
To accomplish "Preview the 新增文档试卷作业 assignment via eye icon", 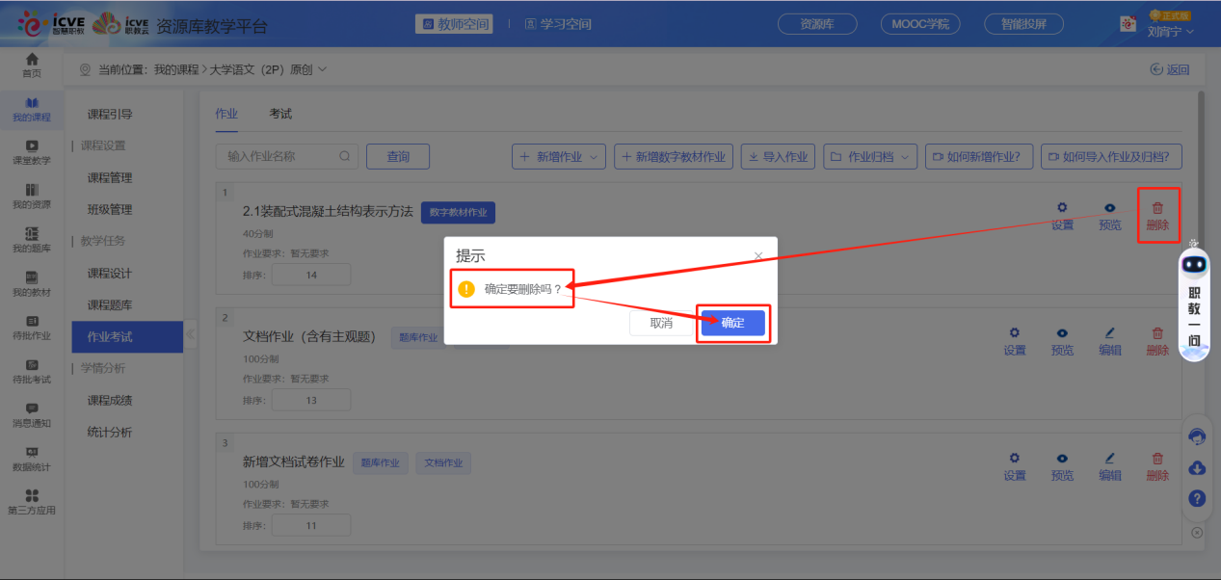I will click(x=1062, y=459).
